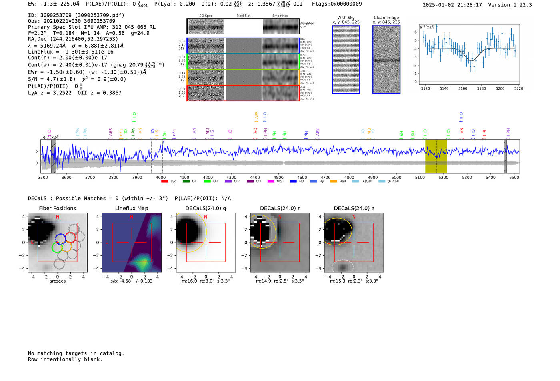Click the gray hatched band near 5460Å
Image resolution: width=560 pixels, height=381 pixels.
coord(505,156)
